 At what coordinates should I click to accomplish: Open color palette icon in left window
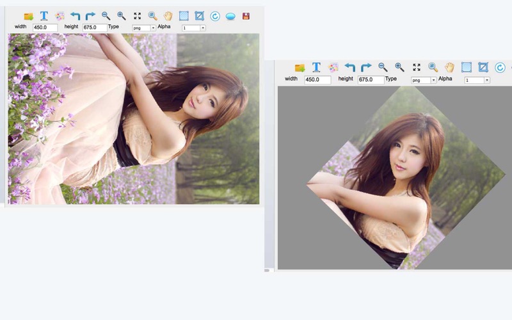point(60,16)
